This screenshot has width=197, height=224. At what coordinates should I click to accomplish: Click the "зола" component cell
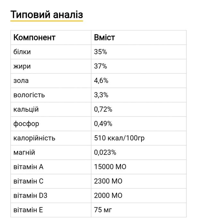tap(21, 81)
